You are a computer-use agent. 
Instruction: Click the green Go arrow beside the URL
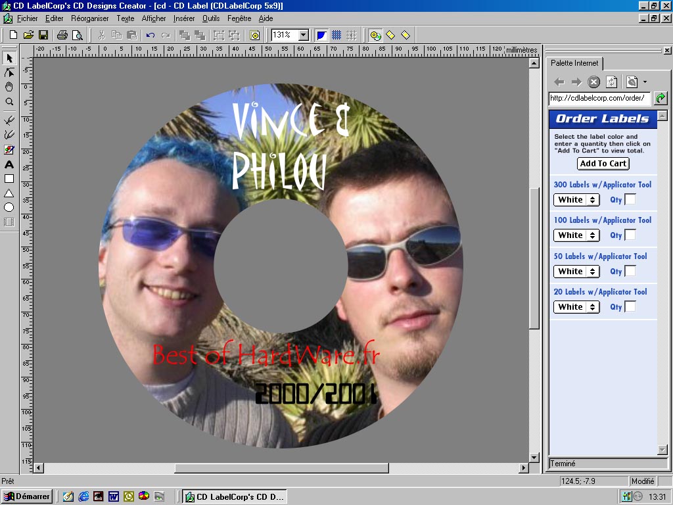click(x=661, y=99)
